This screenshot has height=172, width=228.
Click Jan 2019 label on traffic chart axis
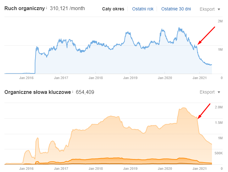(130, 78)
